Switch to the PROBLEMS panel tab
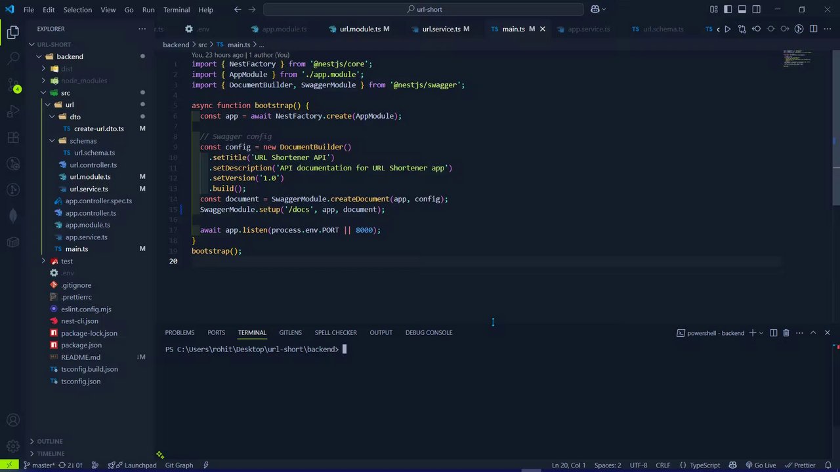840x472 pixels. 179,332
